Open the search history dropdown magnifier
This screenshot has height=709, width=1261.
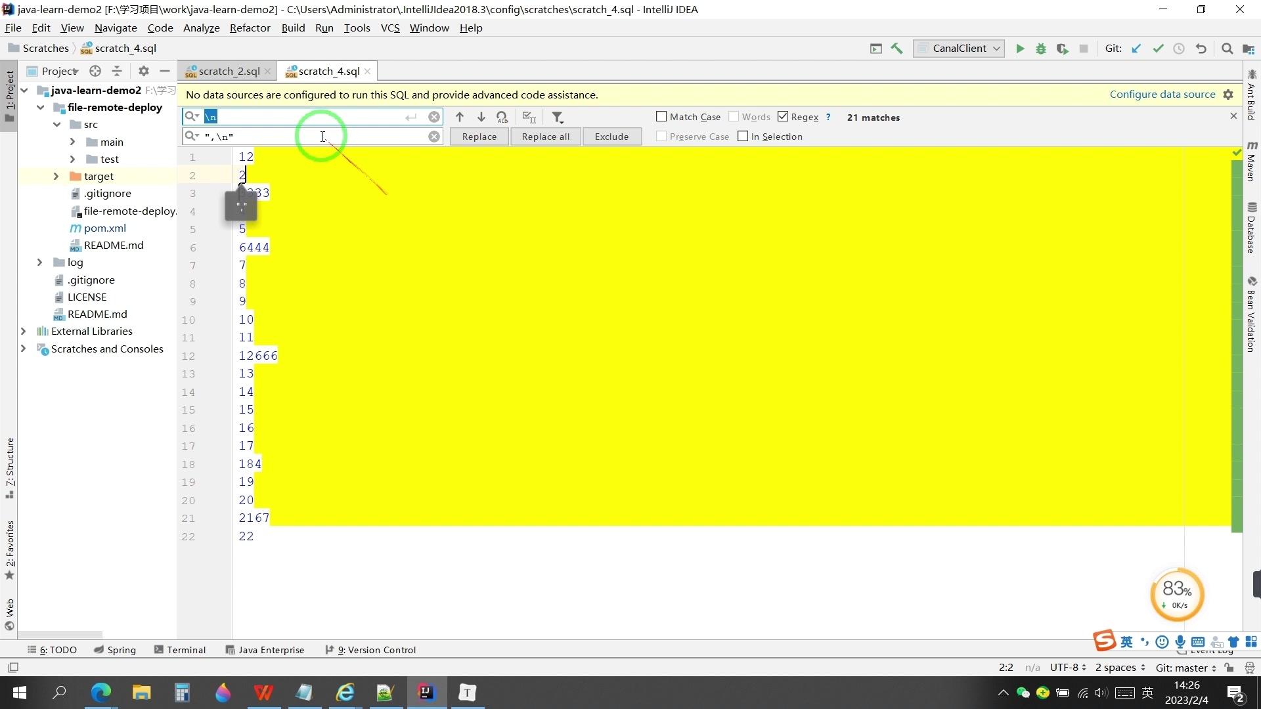(192, 117)
